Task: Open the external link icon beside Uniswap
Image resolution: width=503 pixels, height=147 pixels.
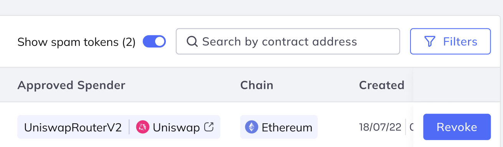Action: [209, 127]
